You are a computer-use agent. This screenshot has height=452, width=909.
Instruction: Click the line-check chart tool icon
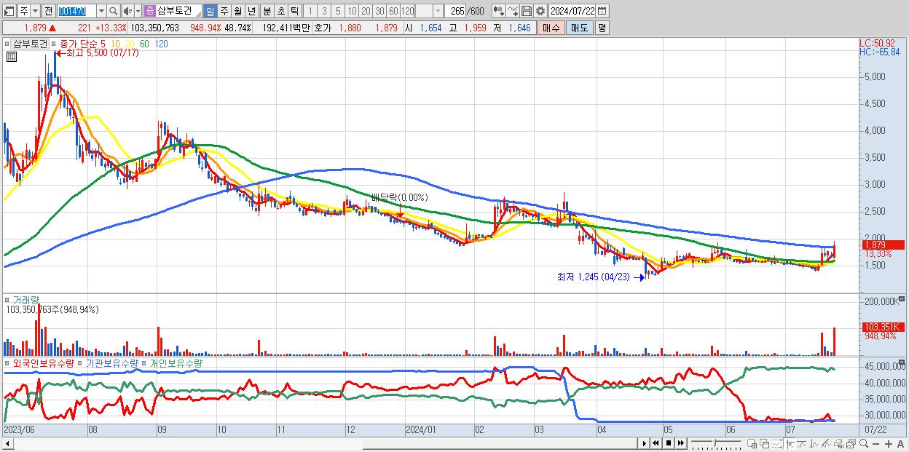click(513, 12)
